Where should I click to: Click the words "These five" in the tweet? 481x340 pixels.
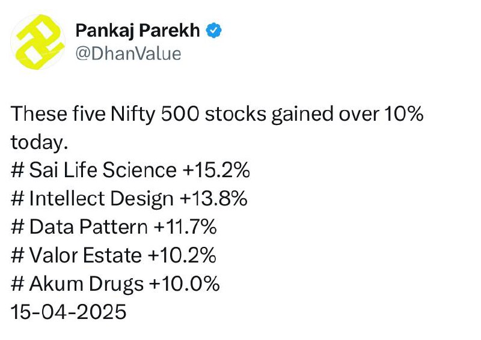(x=58, y=114)
